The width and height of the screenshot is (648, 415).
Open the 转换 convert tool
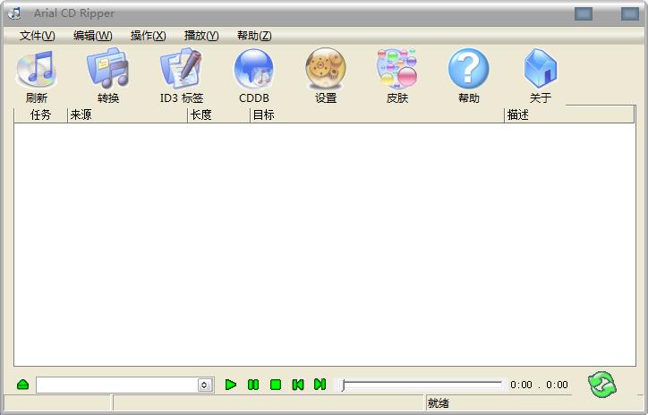click(x=108, y=76)
